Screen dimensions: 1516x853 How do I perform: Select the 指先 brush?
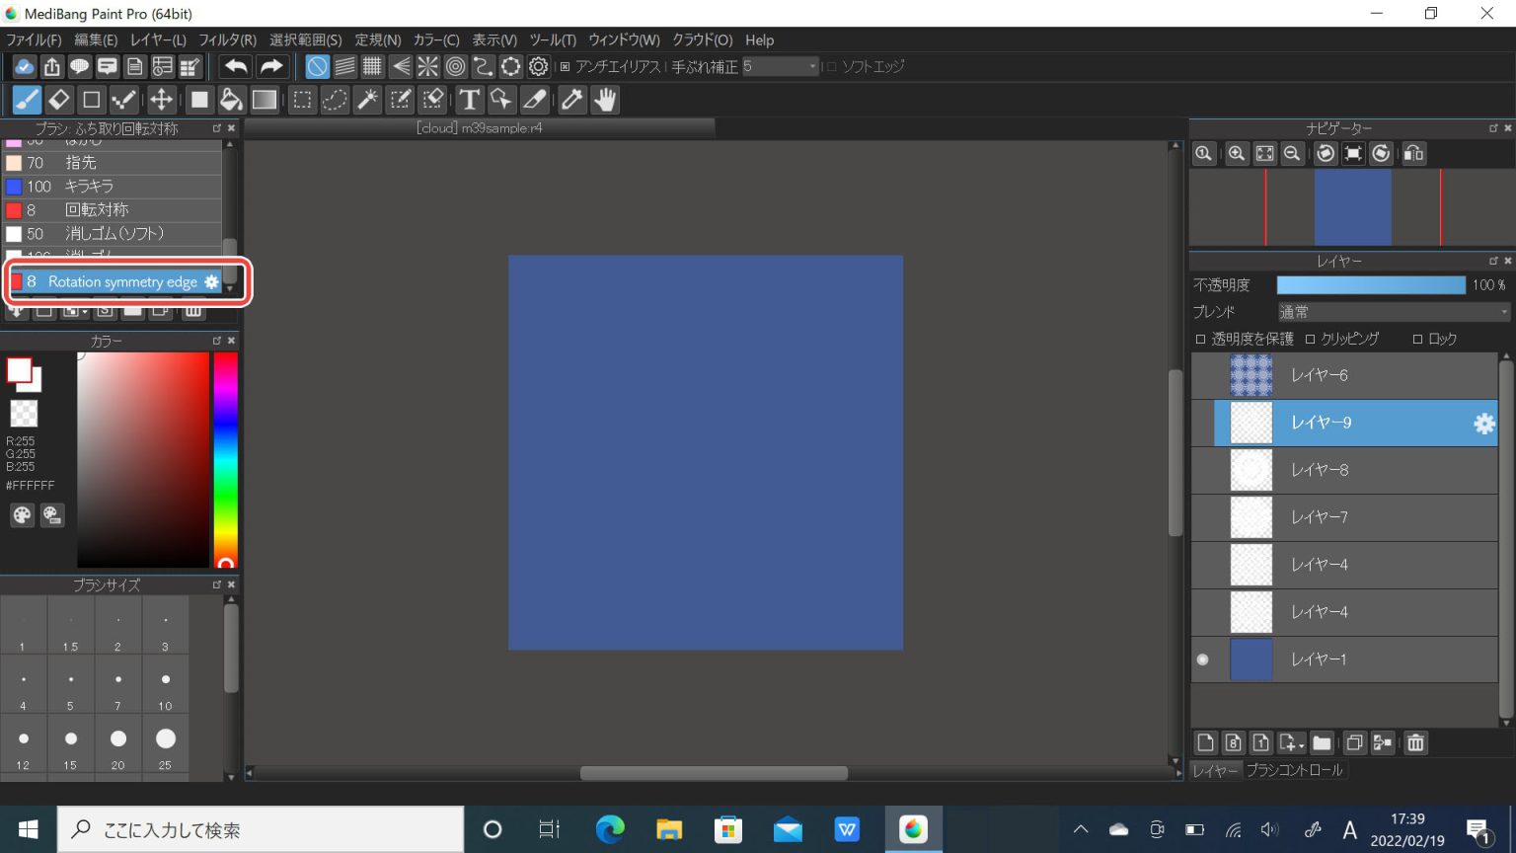113,163
